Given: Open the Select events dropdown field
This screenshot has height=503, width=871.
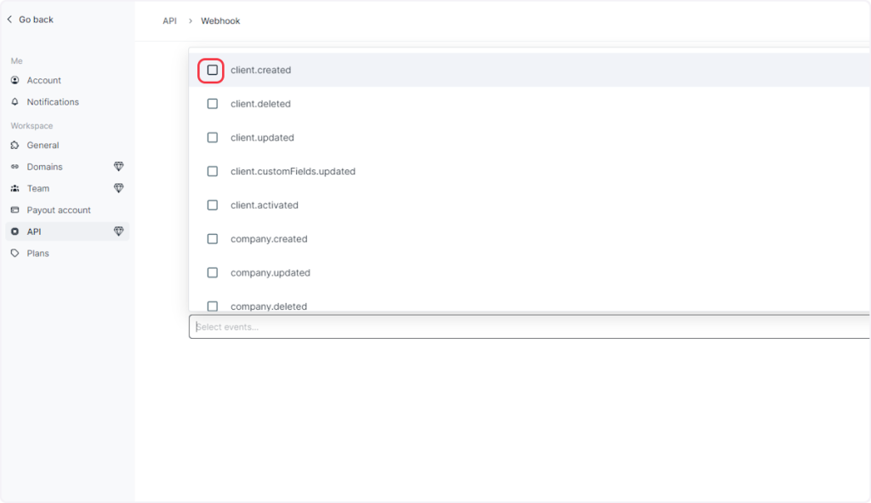Looking at the screenshot, I should (527, 327).
